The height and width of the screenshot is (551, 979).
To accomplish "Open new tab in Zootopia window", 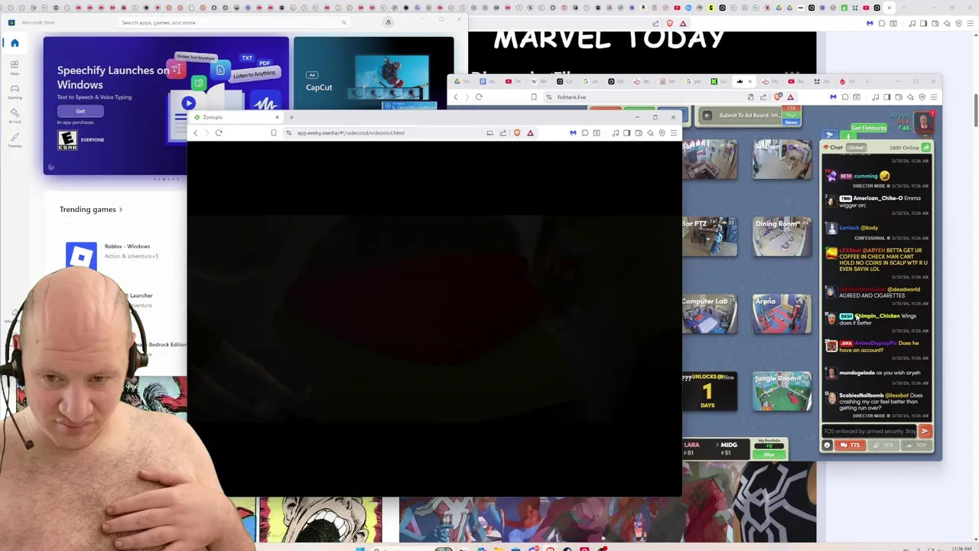I will coord(291,117).
